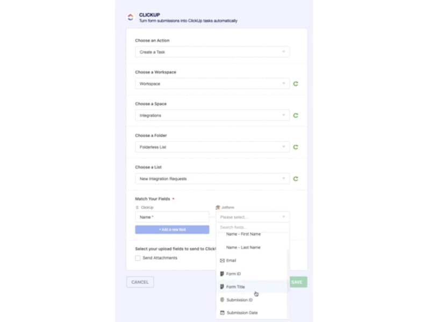Expand the Workspace dropdown
The width and height of the screenshot is (430, 322).
pyautogui.click(x=211, y=83)
